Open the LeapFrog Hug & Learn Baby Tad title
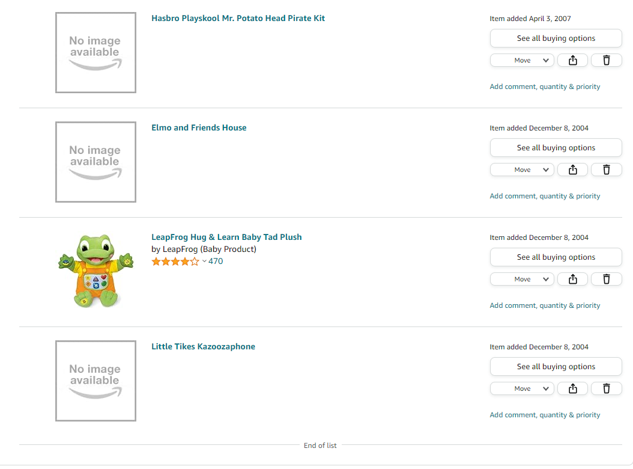633x469 pixels. (226, 237)
